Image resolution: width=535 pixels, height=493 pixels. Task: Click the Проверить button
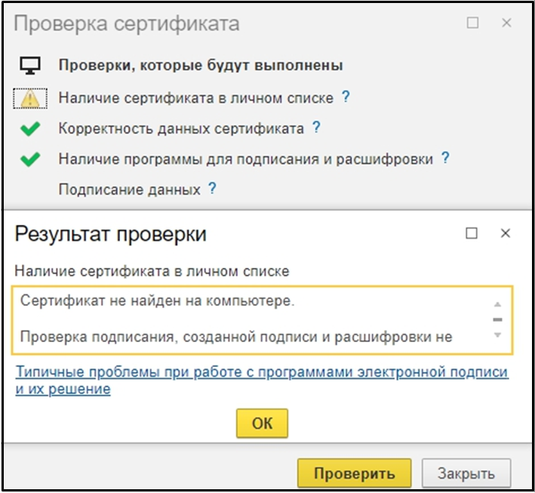pos(354,473)
